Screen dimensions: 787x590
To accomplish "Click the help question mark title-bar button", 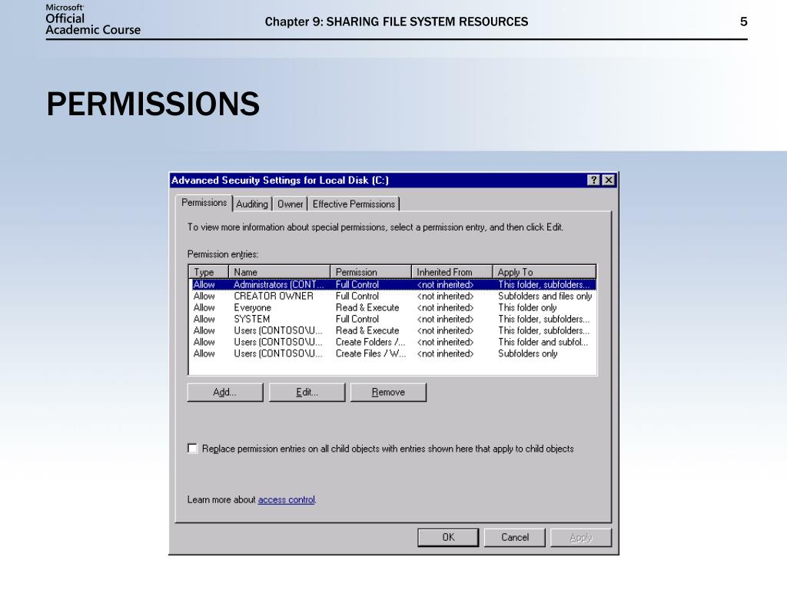I will tap(593, 180).
